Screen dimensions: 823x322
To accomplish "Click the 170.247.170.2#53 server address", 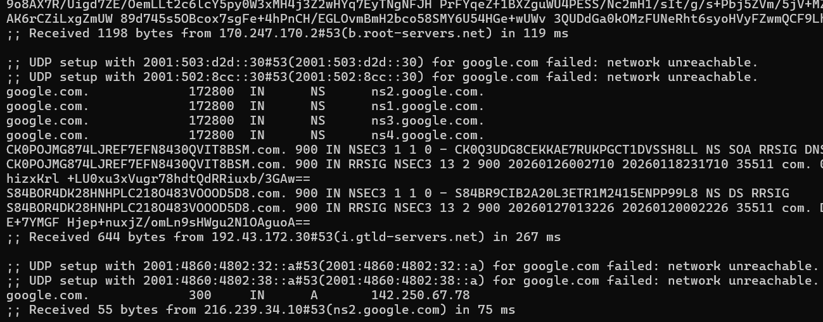I will pyautogui.click(x=279, y=34).
